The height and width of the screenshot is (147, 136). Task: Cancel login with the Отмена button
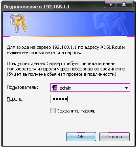click(114, 137)
